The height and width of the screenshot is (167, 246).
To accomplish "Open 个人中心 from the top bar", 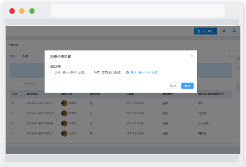I will [205, 31].
